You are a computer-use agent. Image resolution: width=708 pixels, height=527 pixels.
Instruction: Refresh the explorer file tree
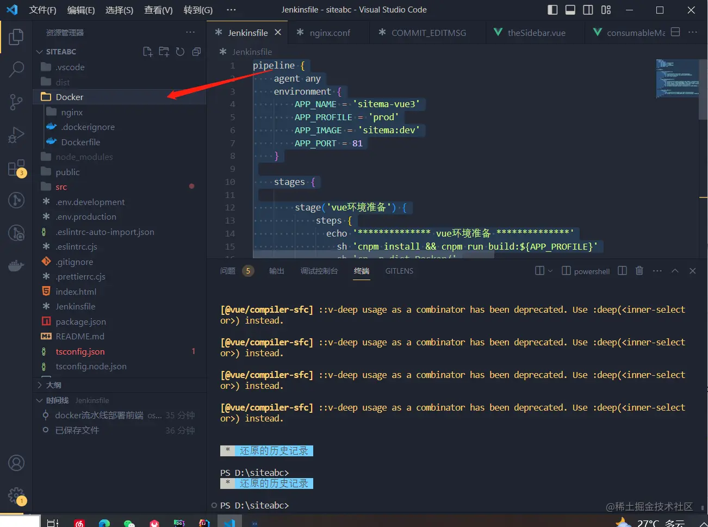pos(180,52)
